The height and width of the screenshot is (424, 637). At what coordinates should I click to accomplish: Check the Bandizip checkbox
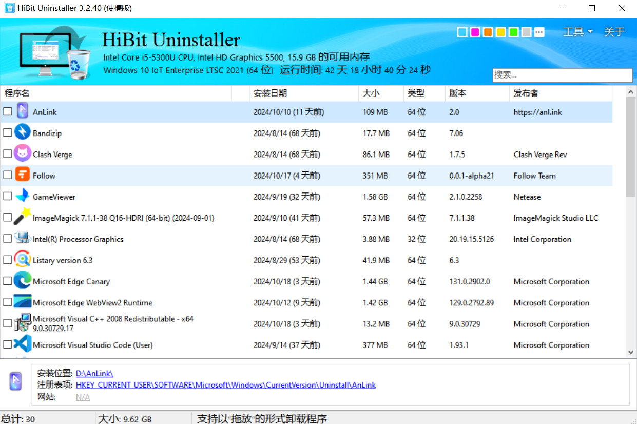tap(7, 132)
